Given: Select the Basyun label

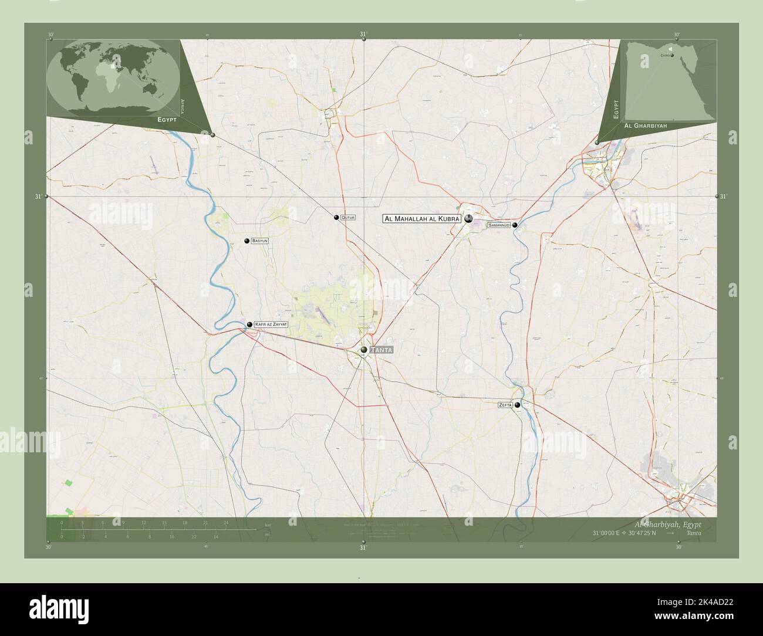Looking at the screenshot, I should [259, 241].
